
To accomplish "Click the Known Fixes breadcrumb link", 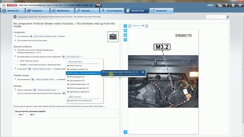I will [23, 17].
